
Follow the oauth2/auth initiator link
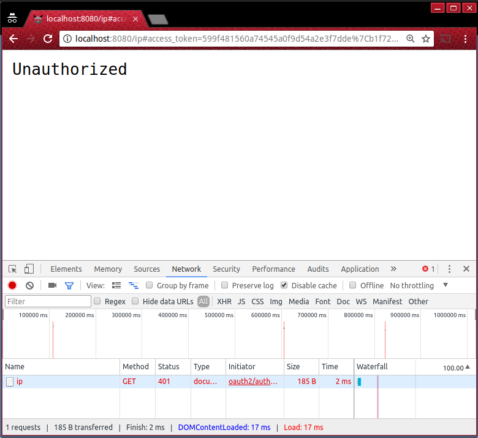(253, 382)
